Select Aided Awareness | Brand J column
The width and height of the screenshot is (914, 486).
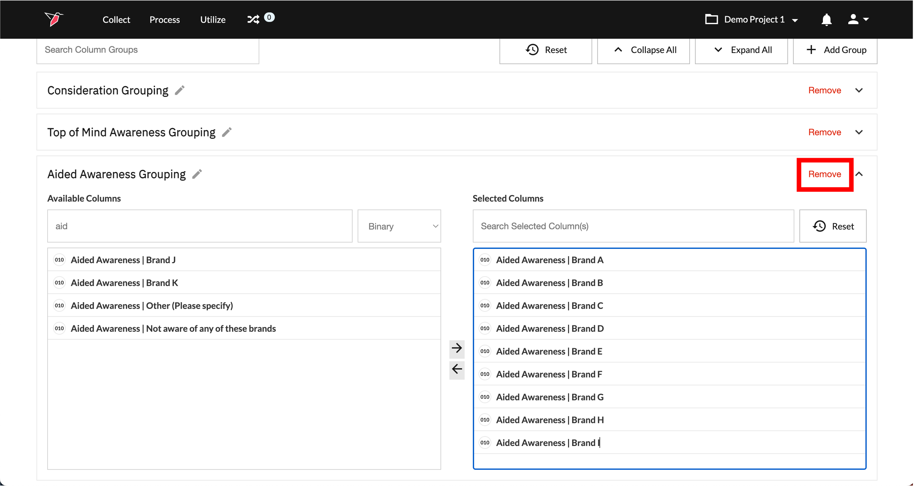pyautogui.click(x=123, y=260)
